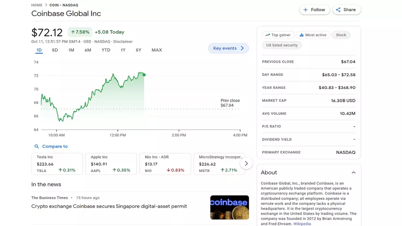
Task: Click the green dot at chart line end
Action: 144,75
